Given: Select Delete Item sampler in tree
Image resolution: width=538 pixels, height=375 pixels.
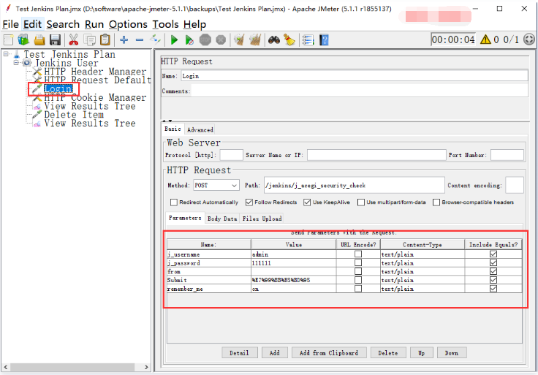Looking at the screenshot, I should [x=74, y=115].
